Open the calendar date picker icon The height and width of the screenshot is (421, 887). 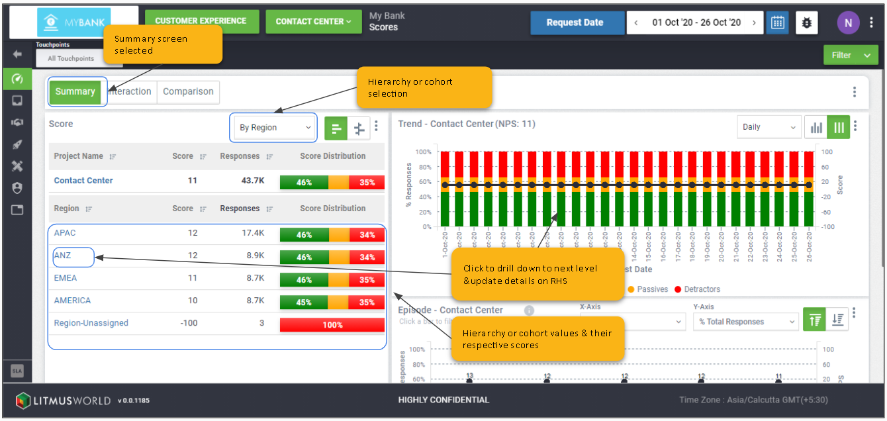(x=777, y=23)
